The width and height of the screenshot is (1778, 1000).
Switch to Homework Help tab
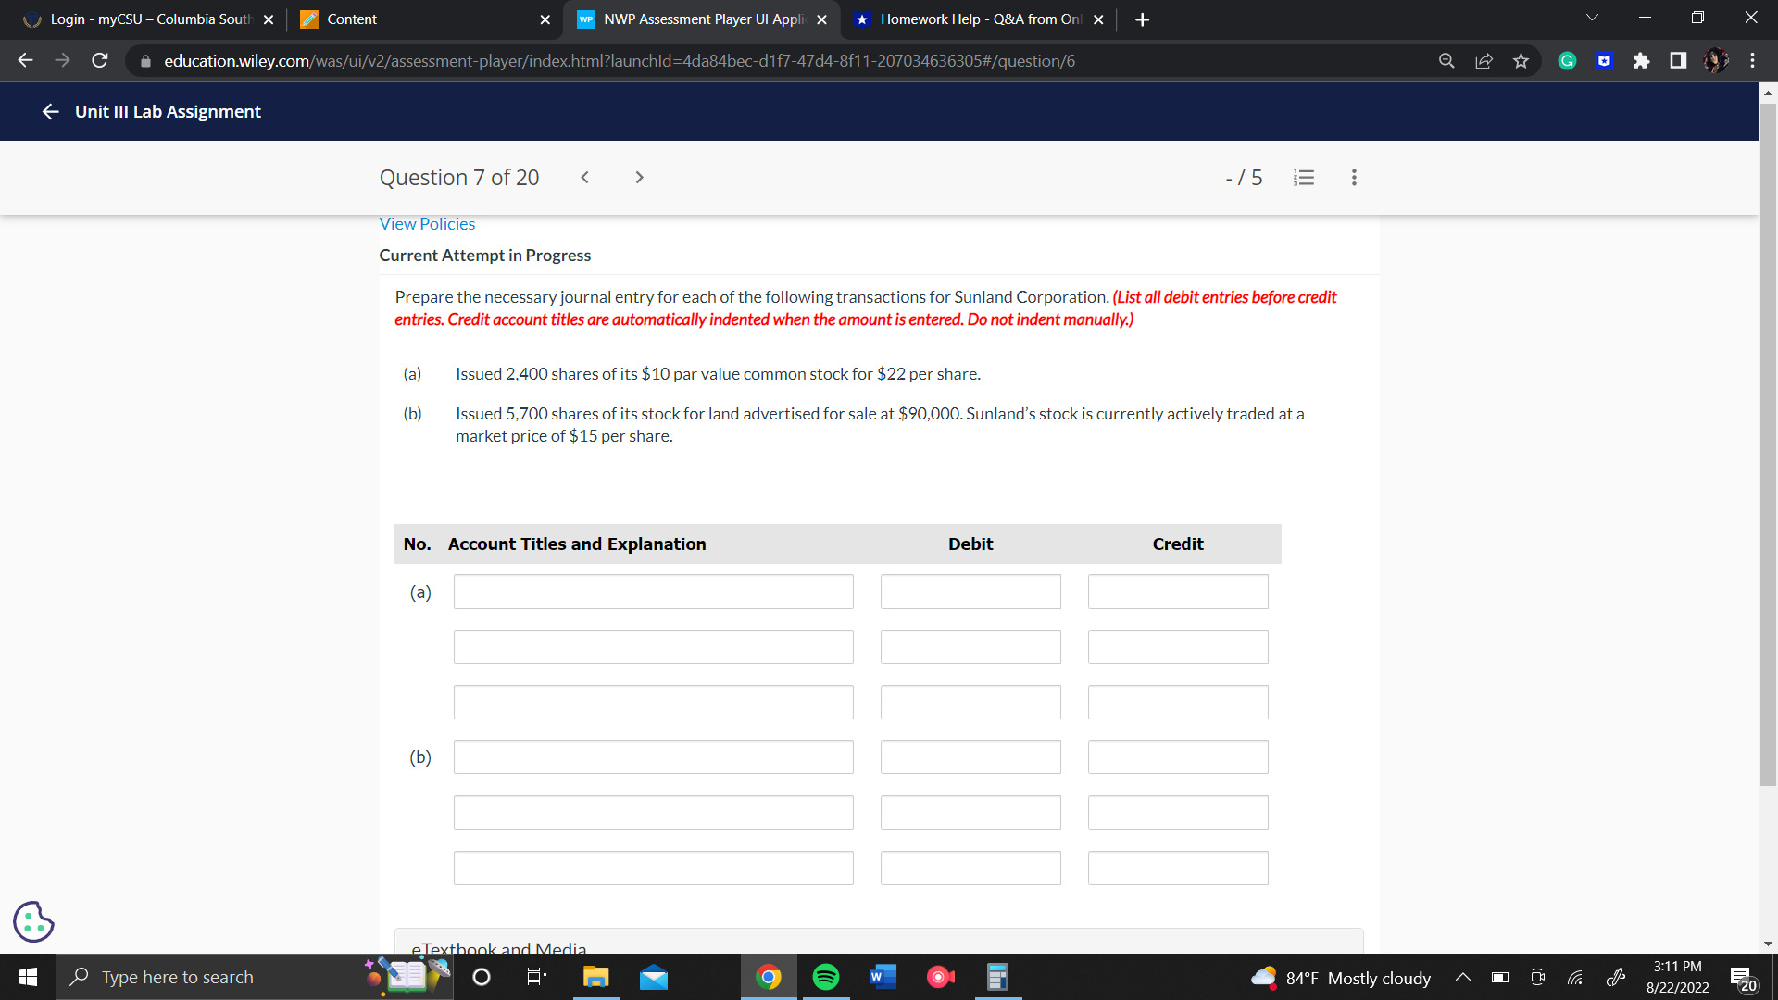coord(979,19)
